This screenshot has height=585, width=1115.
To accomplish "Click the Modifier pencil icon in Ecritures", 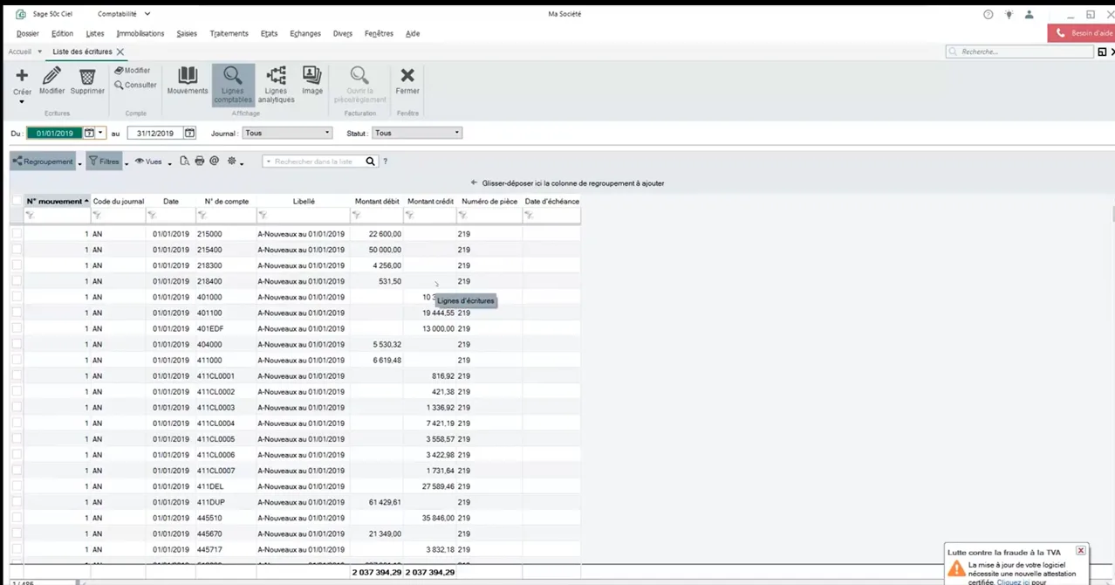I will [52, 76].
